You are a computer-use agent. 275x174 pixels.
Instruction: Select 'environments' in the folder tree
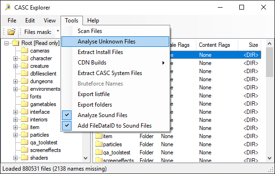tap(45, 89)
